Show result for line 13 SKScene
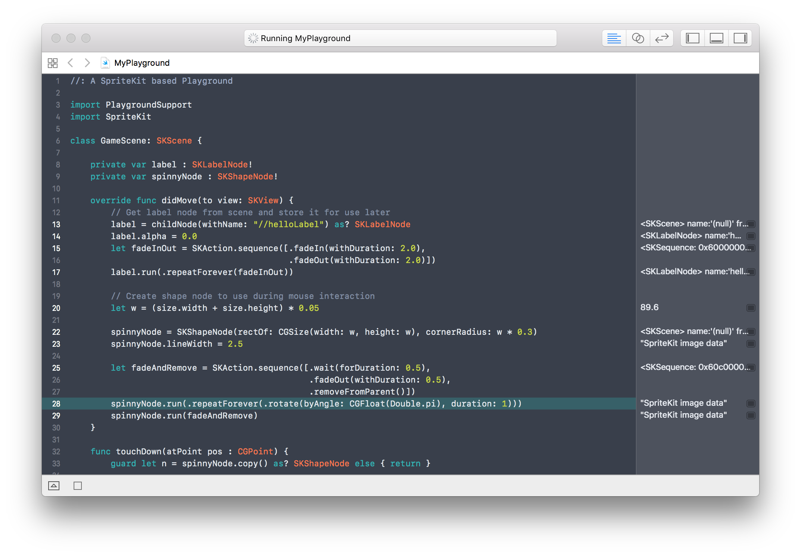Image resolution: width=801 pixels, height=556 pixels. (751, 224)
